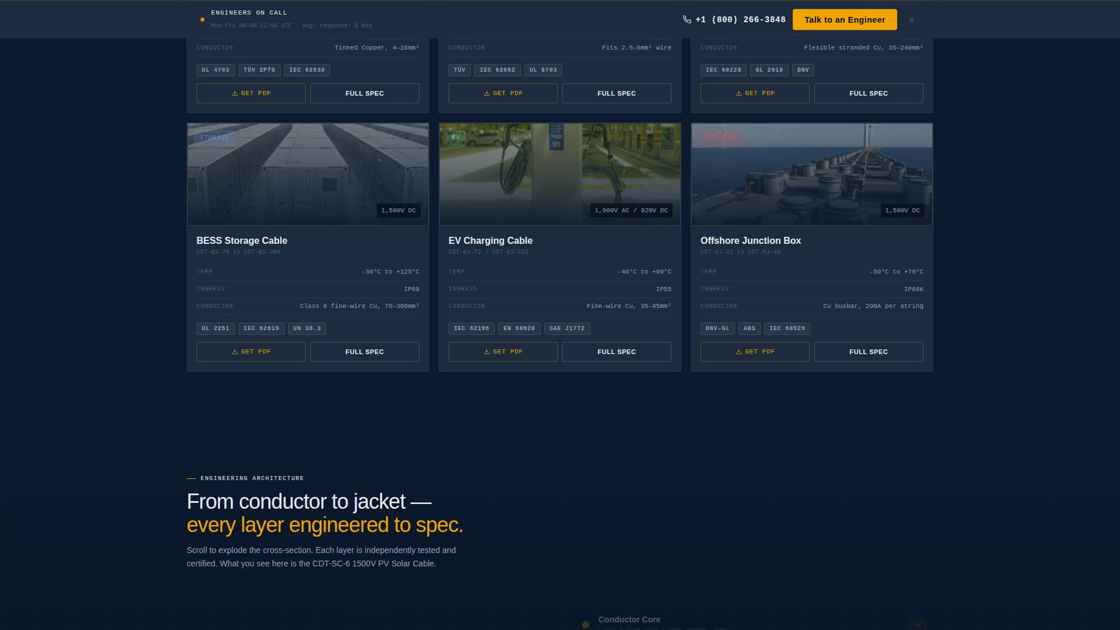The height and width of the screenshot is (630, 1120).
Task: Click the offshore platform thumbnail image
Action: click(x=812, y=175)
